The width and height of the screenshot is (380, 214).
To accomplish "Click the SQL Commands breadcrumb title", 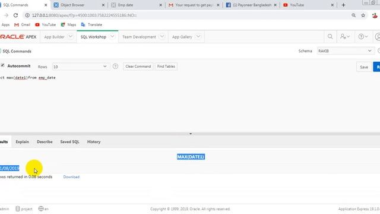I will coord(17,51).
